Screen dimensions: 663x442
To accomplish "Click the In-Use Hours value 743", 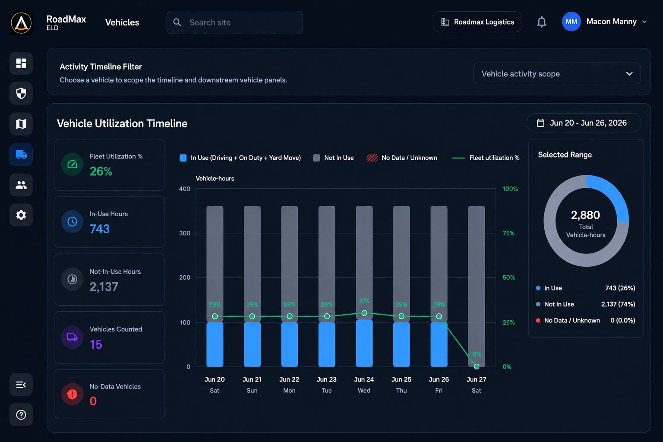I will [100, 229].
